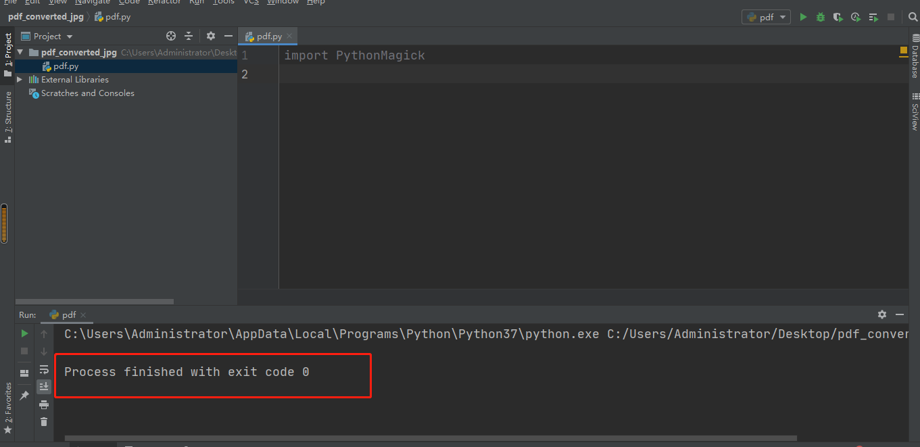The image size is (920, 447).
Task: Toggle soft-wrap in the Run console
Action: 44,369
